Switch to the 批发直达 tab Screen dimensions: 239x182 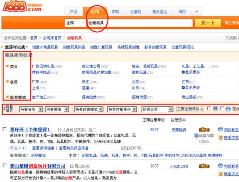160,12
